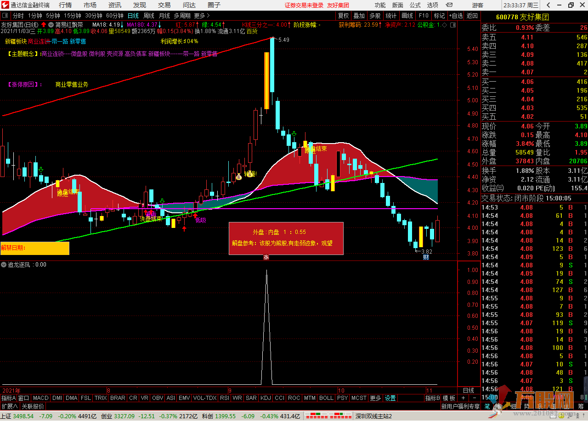This screenshot has height=421, width=588.
Task: Select the 15分钟 period
Action: pos(73,16)
